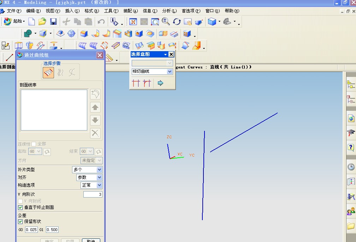Image resolution: width=356 pixels, height=242 pixels.
Task: Open the History clock sidebar icon
Action: tap(351, 167)
